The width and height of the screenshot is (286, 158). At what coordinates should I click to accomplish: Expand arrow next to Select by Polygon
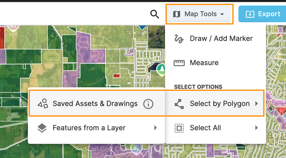(x=257, y=104)
